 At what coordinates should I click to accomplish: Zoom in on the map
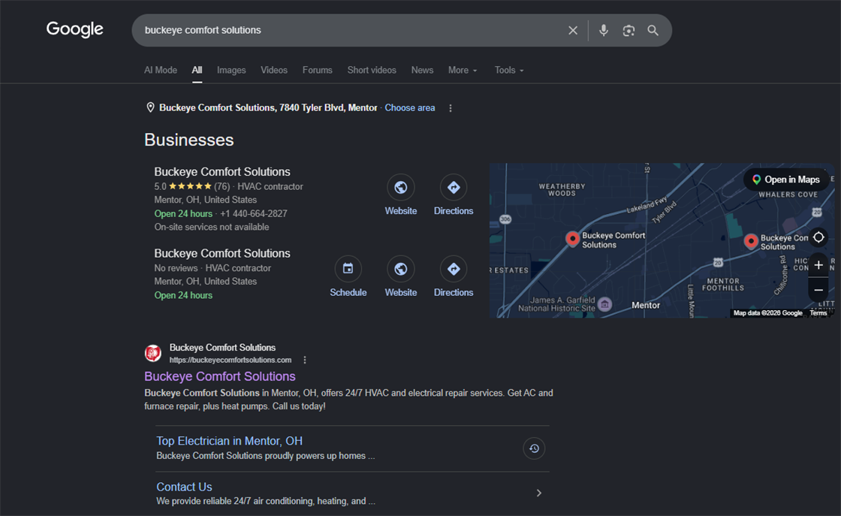click(818, 265)
